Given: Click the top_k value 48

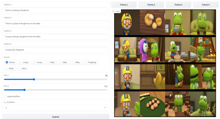Looking at the screenshot, I should 106,75.
